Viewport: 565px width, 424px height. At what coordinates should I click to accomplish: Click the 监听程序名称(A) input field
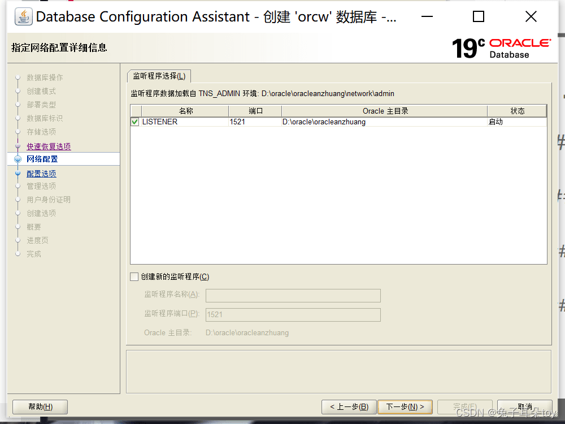pos(293,295)
